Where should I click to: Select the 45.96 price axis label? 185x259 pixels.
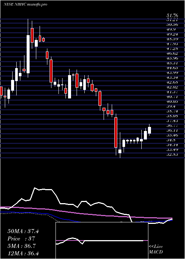click(172, 58)
